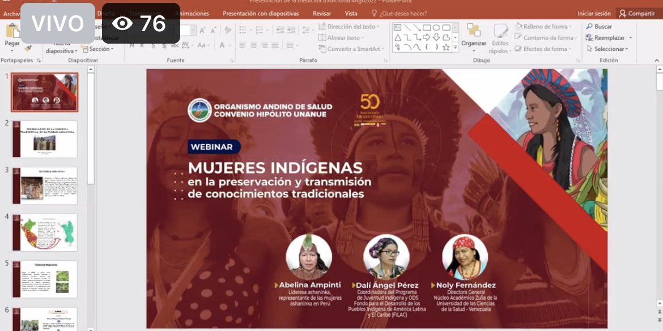The width and height of the screenshot is (663, 331).
Task: Insert a text box shape from gallery
Action: point(397,27)
